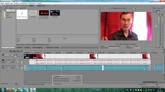Open the media search magnifier icon
165x92 pixels.
32,8
